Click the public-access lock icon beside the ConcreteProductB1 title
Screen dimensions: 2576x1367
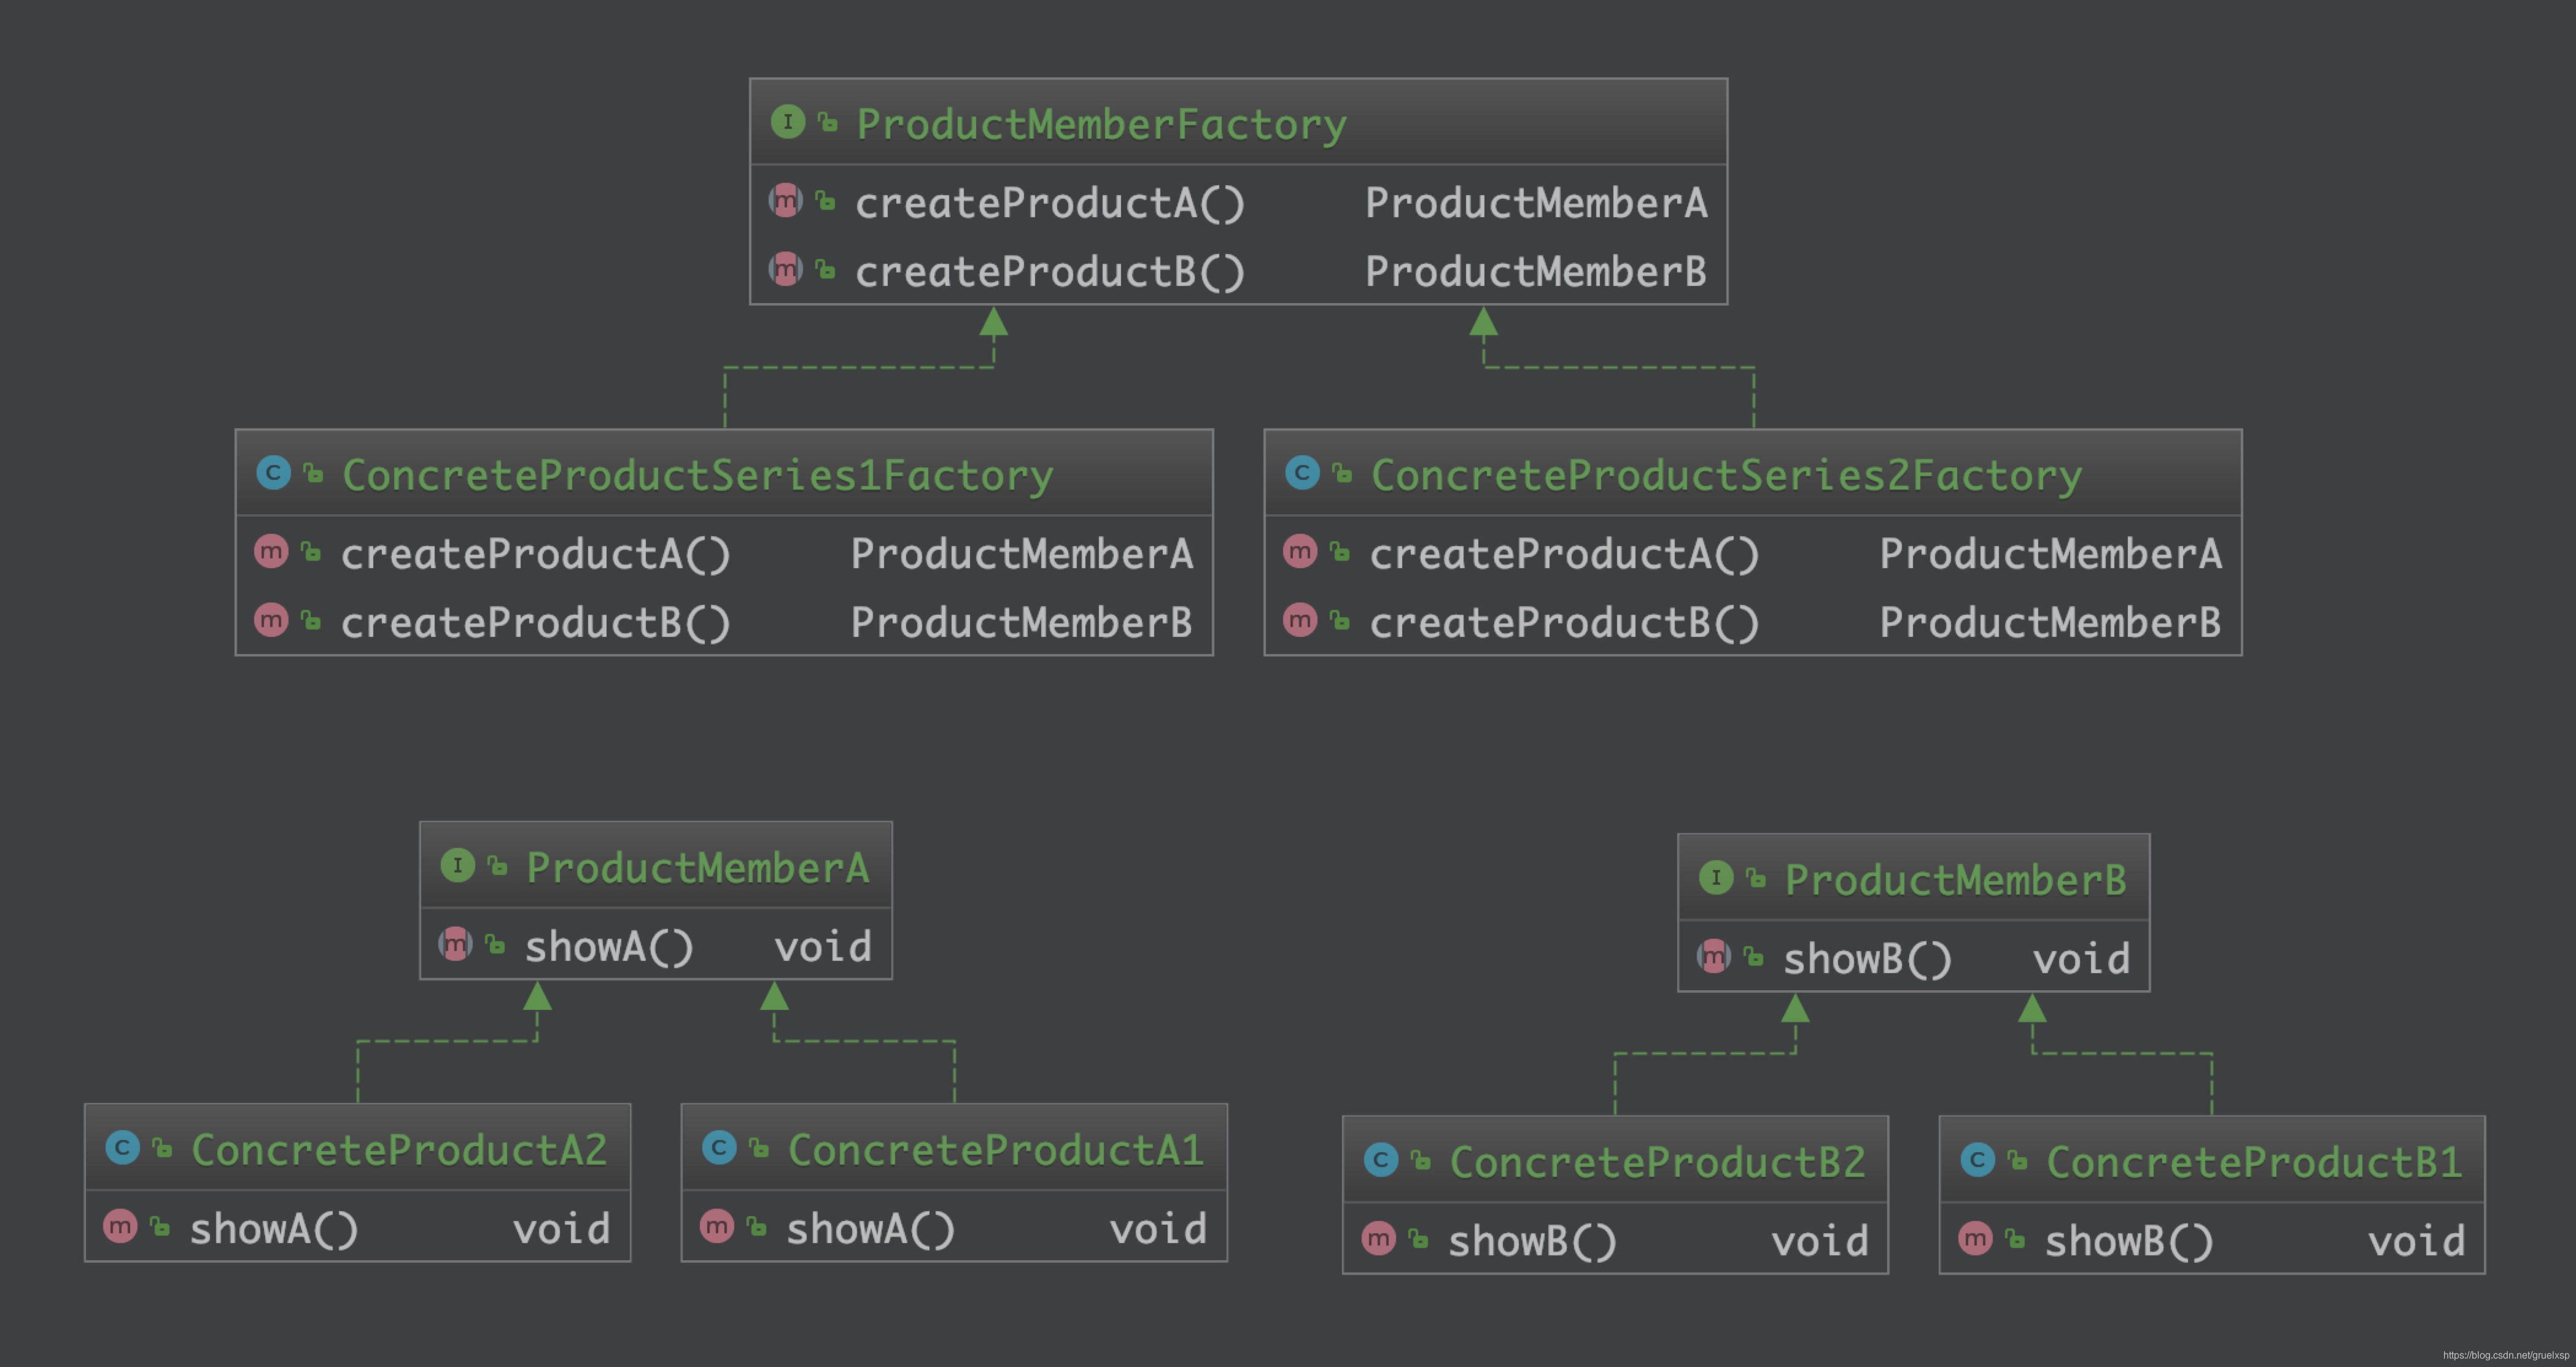2017,1159
